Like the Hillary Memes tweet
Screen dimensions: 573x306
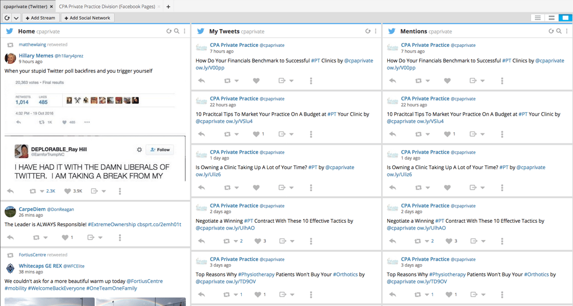[67, 191]
